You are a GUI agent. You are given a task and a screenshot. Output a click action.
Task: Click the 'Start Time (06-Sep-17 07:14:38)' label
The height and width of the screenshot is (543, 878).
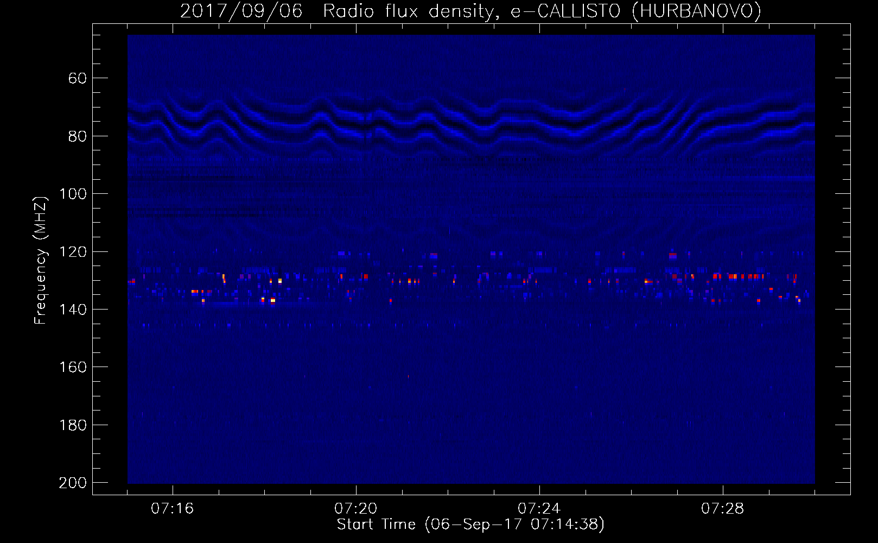pos(470,525)
